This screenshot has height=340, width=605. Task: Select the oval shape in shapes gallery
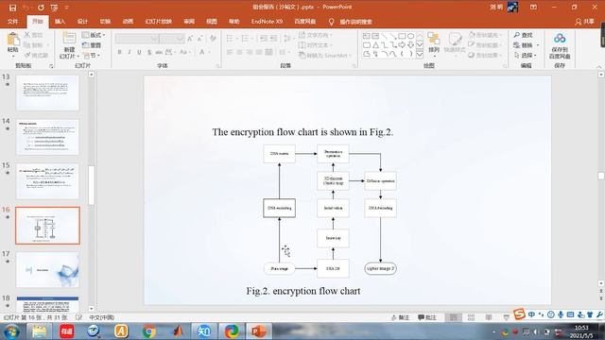pyautogui.click(x=411, y=36)
